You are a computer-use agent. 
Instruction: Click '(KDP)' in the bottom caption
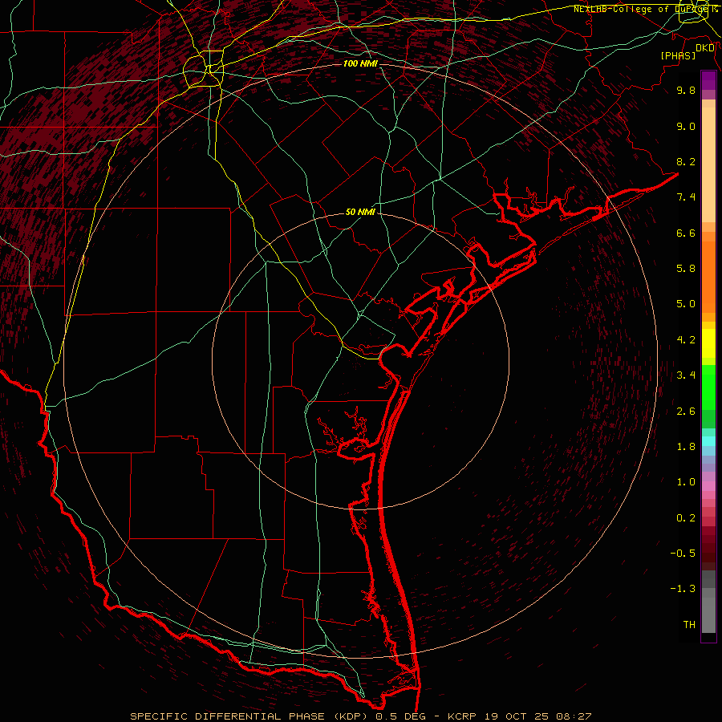click(x=351, y=716)
